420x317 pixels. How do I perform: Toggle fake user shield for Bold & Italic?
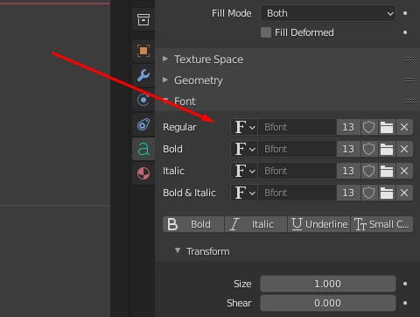click(x=369, y=193)
